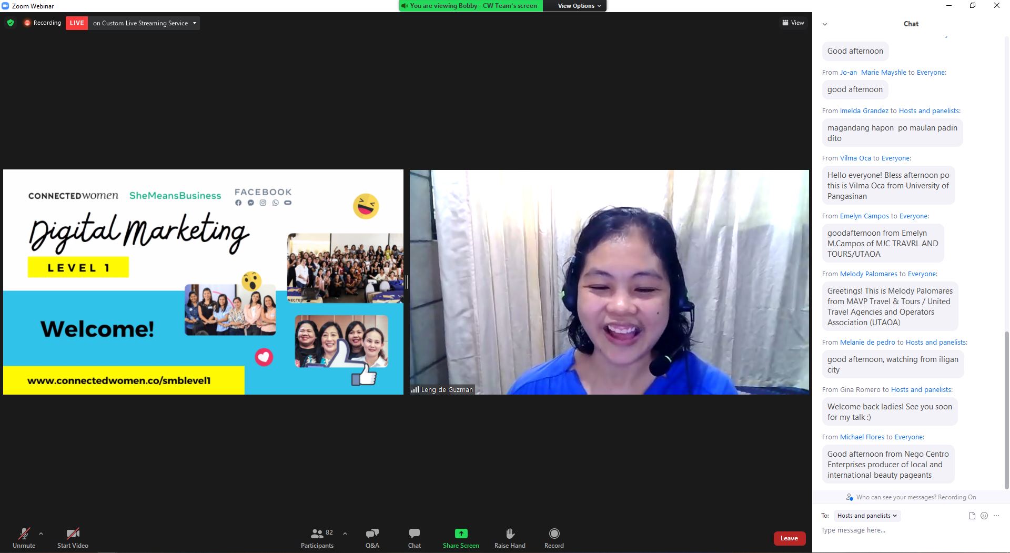This screenshot has height=553, width=1010.
Task: Click sender name 'Melody Palomares'
Action: pyautogui.click(x=868, y=274)
